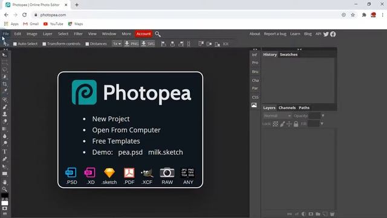Create new folder in Layers panel
The width and height of the screenshot is (387, 218).
click(318, 214)
